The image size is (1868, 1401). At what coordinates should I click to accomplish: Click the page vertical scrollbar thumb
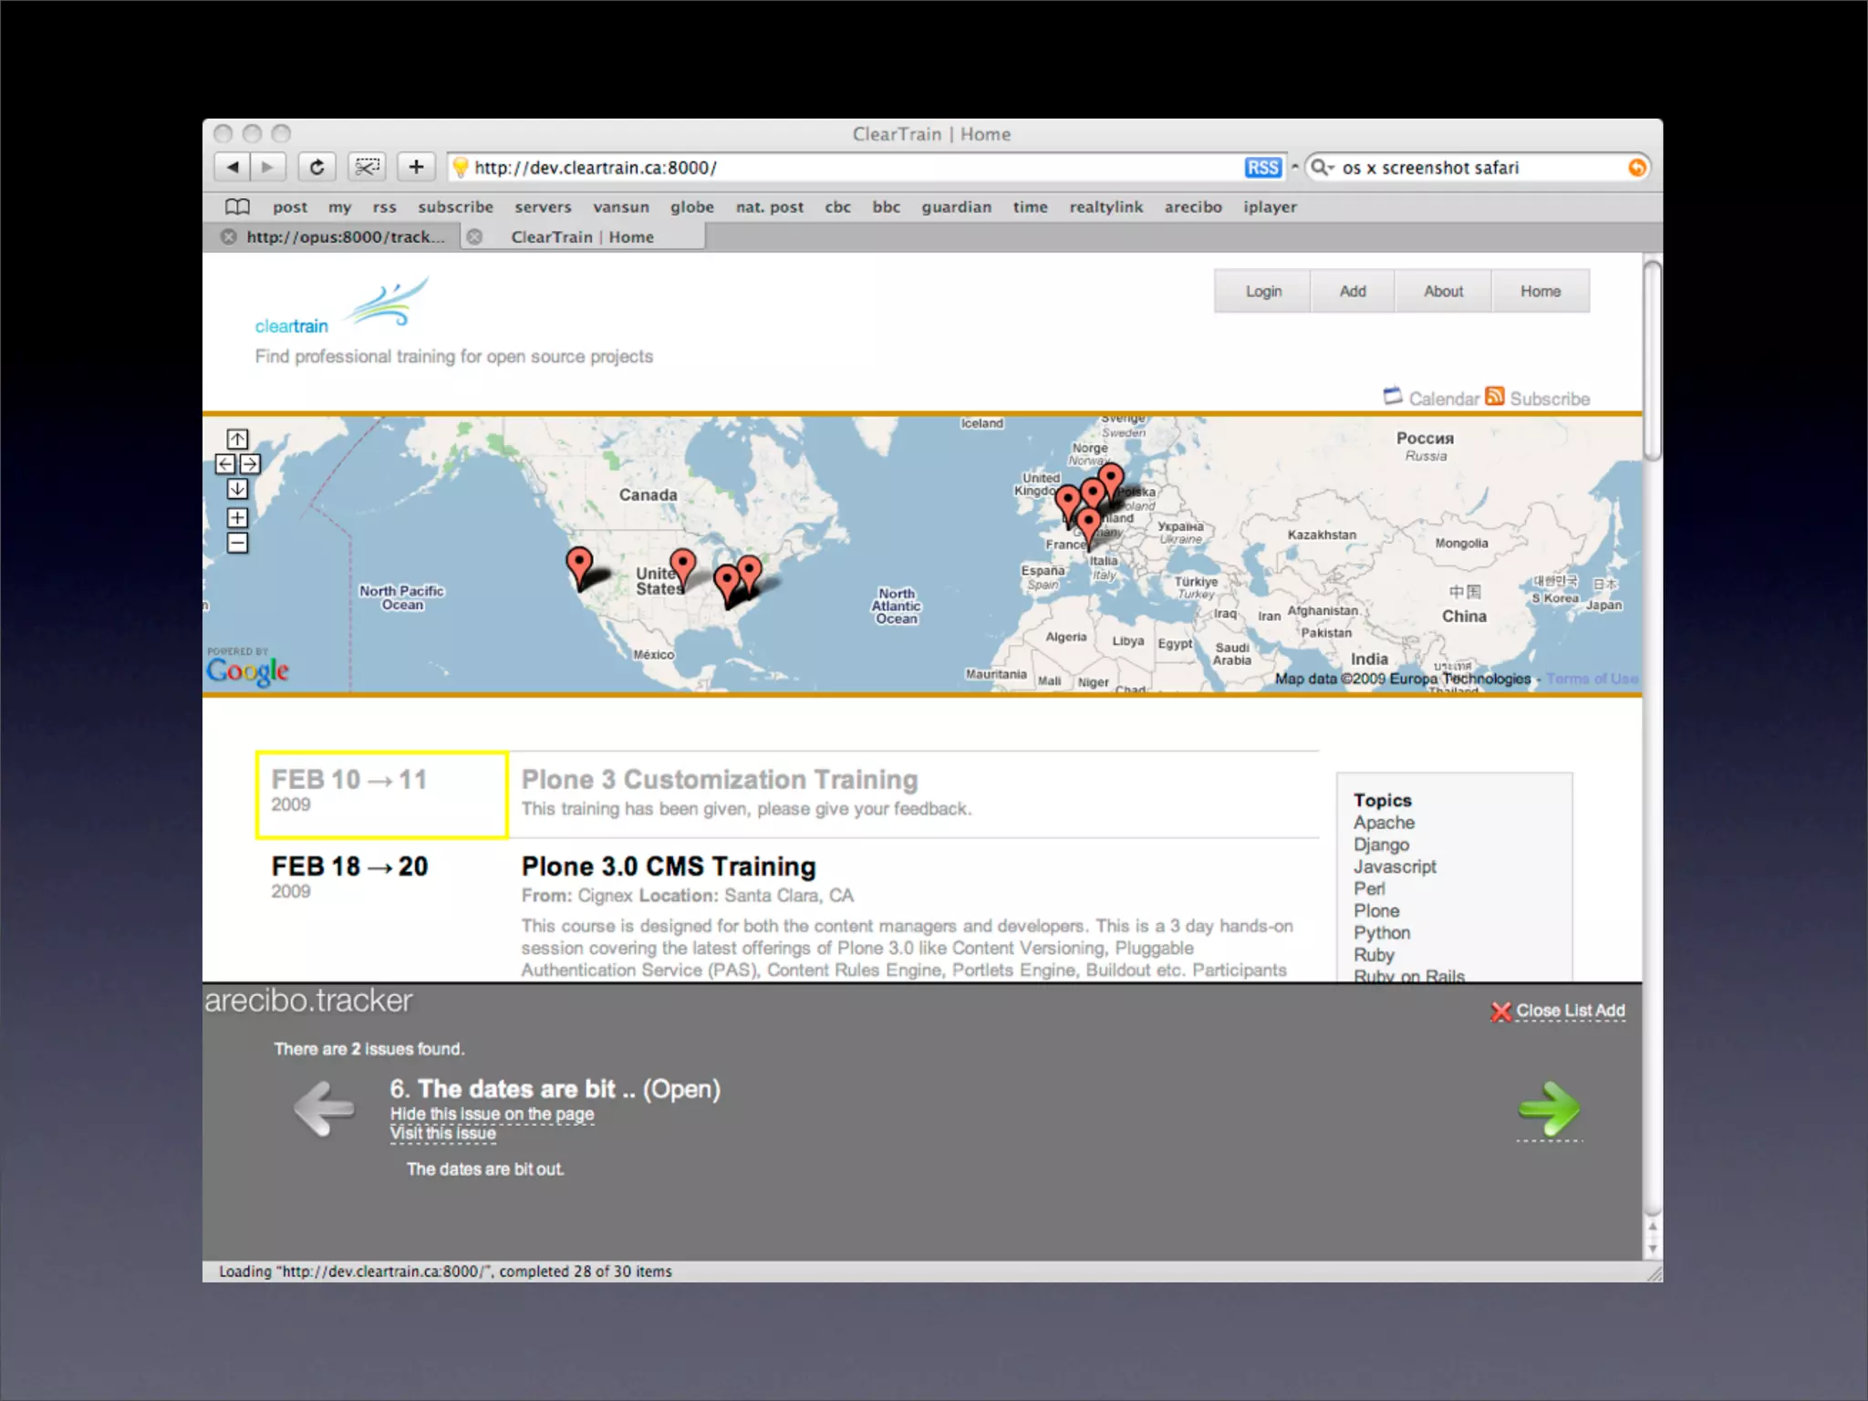[x=1652, y=360]
